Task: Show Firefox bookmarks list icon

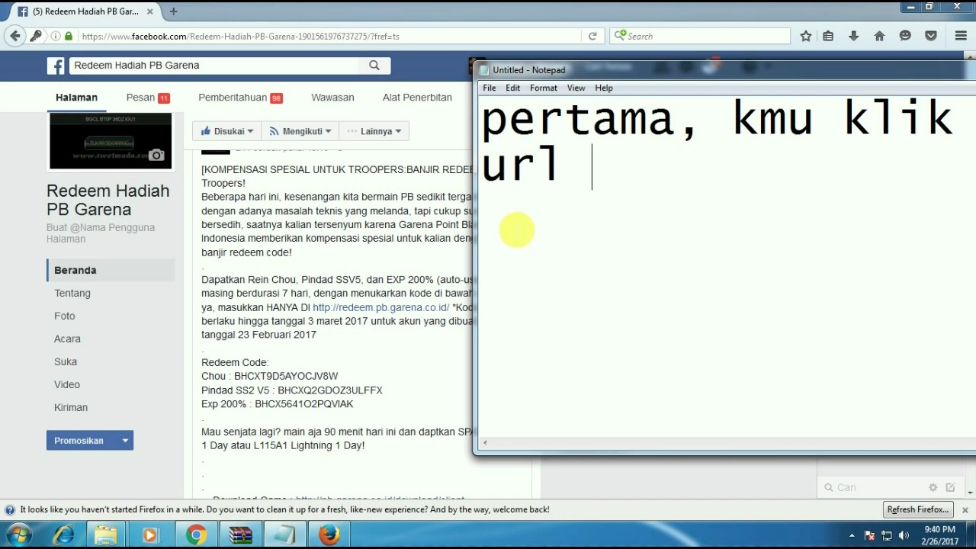Action: (x=829, y=36)
